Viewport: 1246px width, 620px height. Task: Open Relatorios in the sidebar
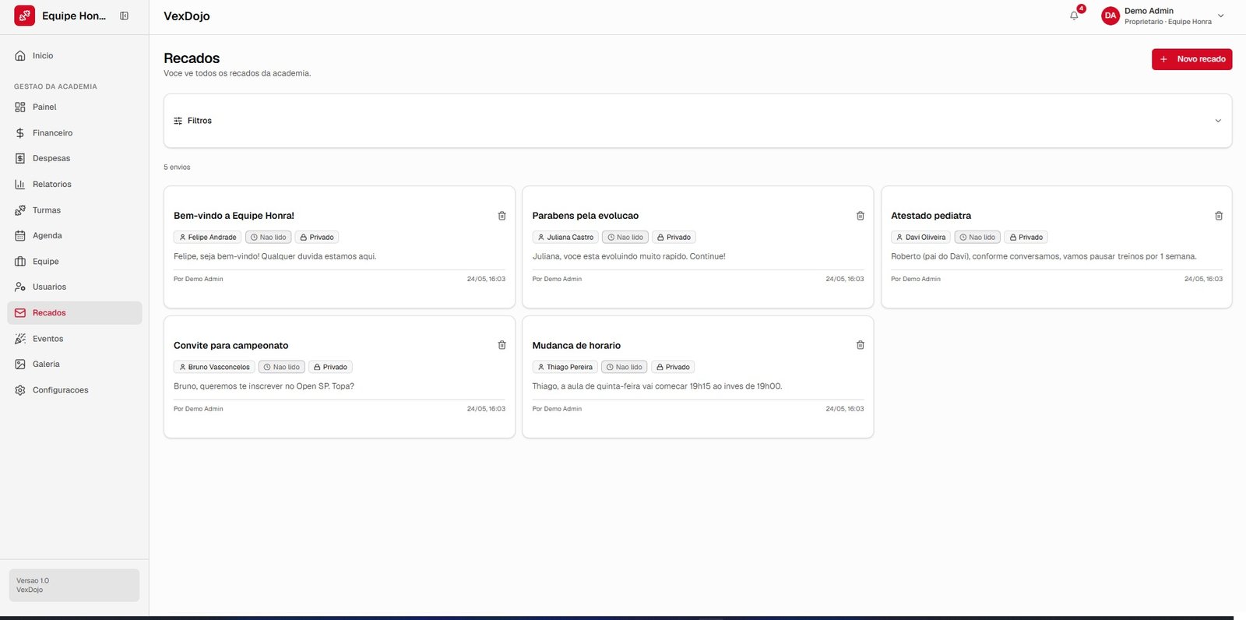pyautogui.click(x=75, y=185)
